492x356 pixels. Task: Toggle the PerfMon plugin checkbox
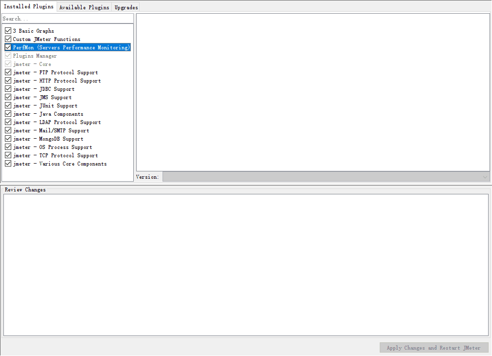pos(8,47)
